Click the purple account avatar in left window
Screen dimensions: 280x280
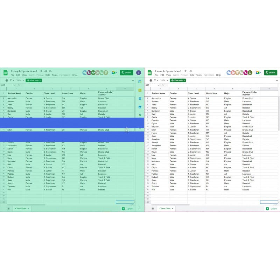(x=139, y=73)
